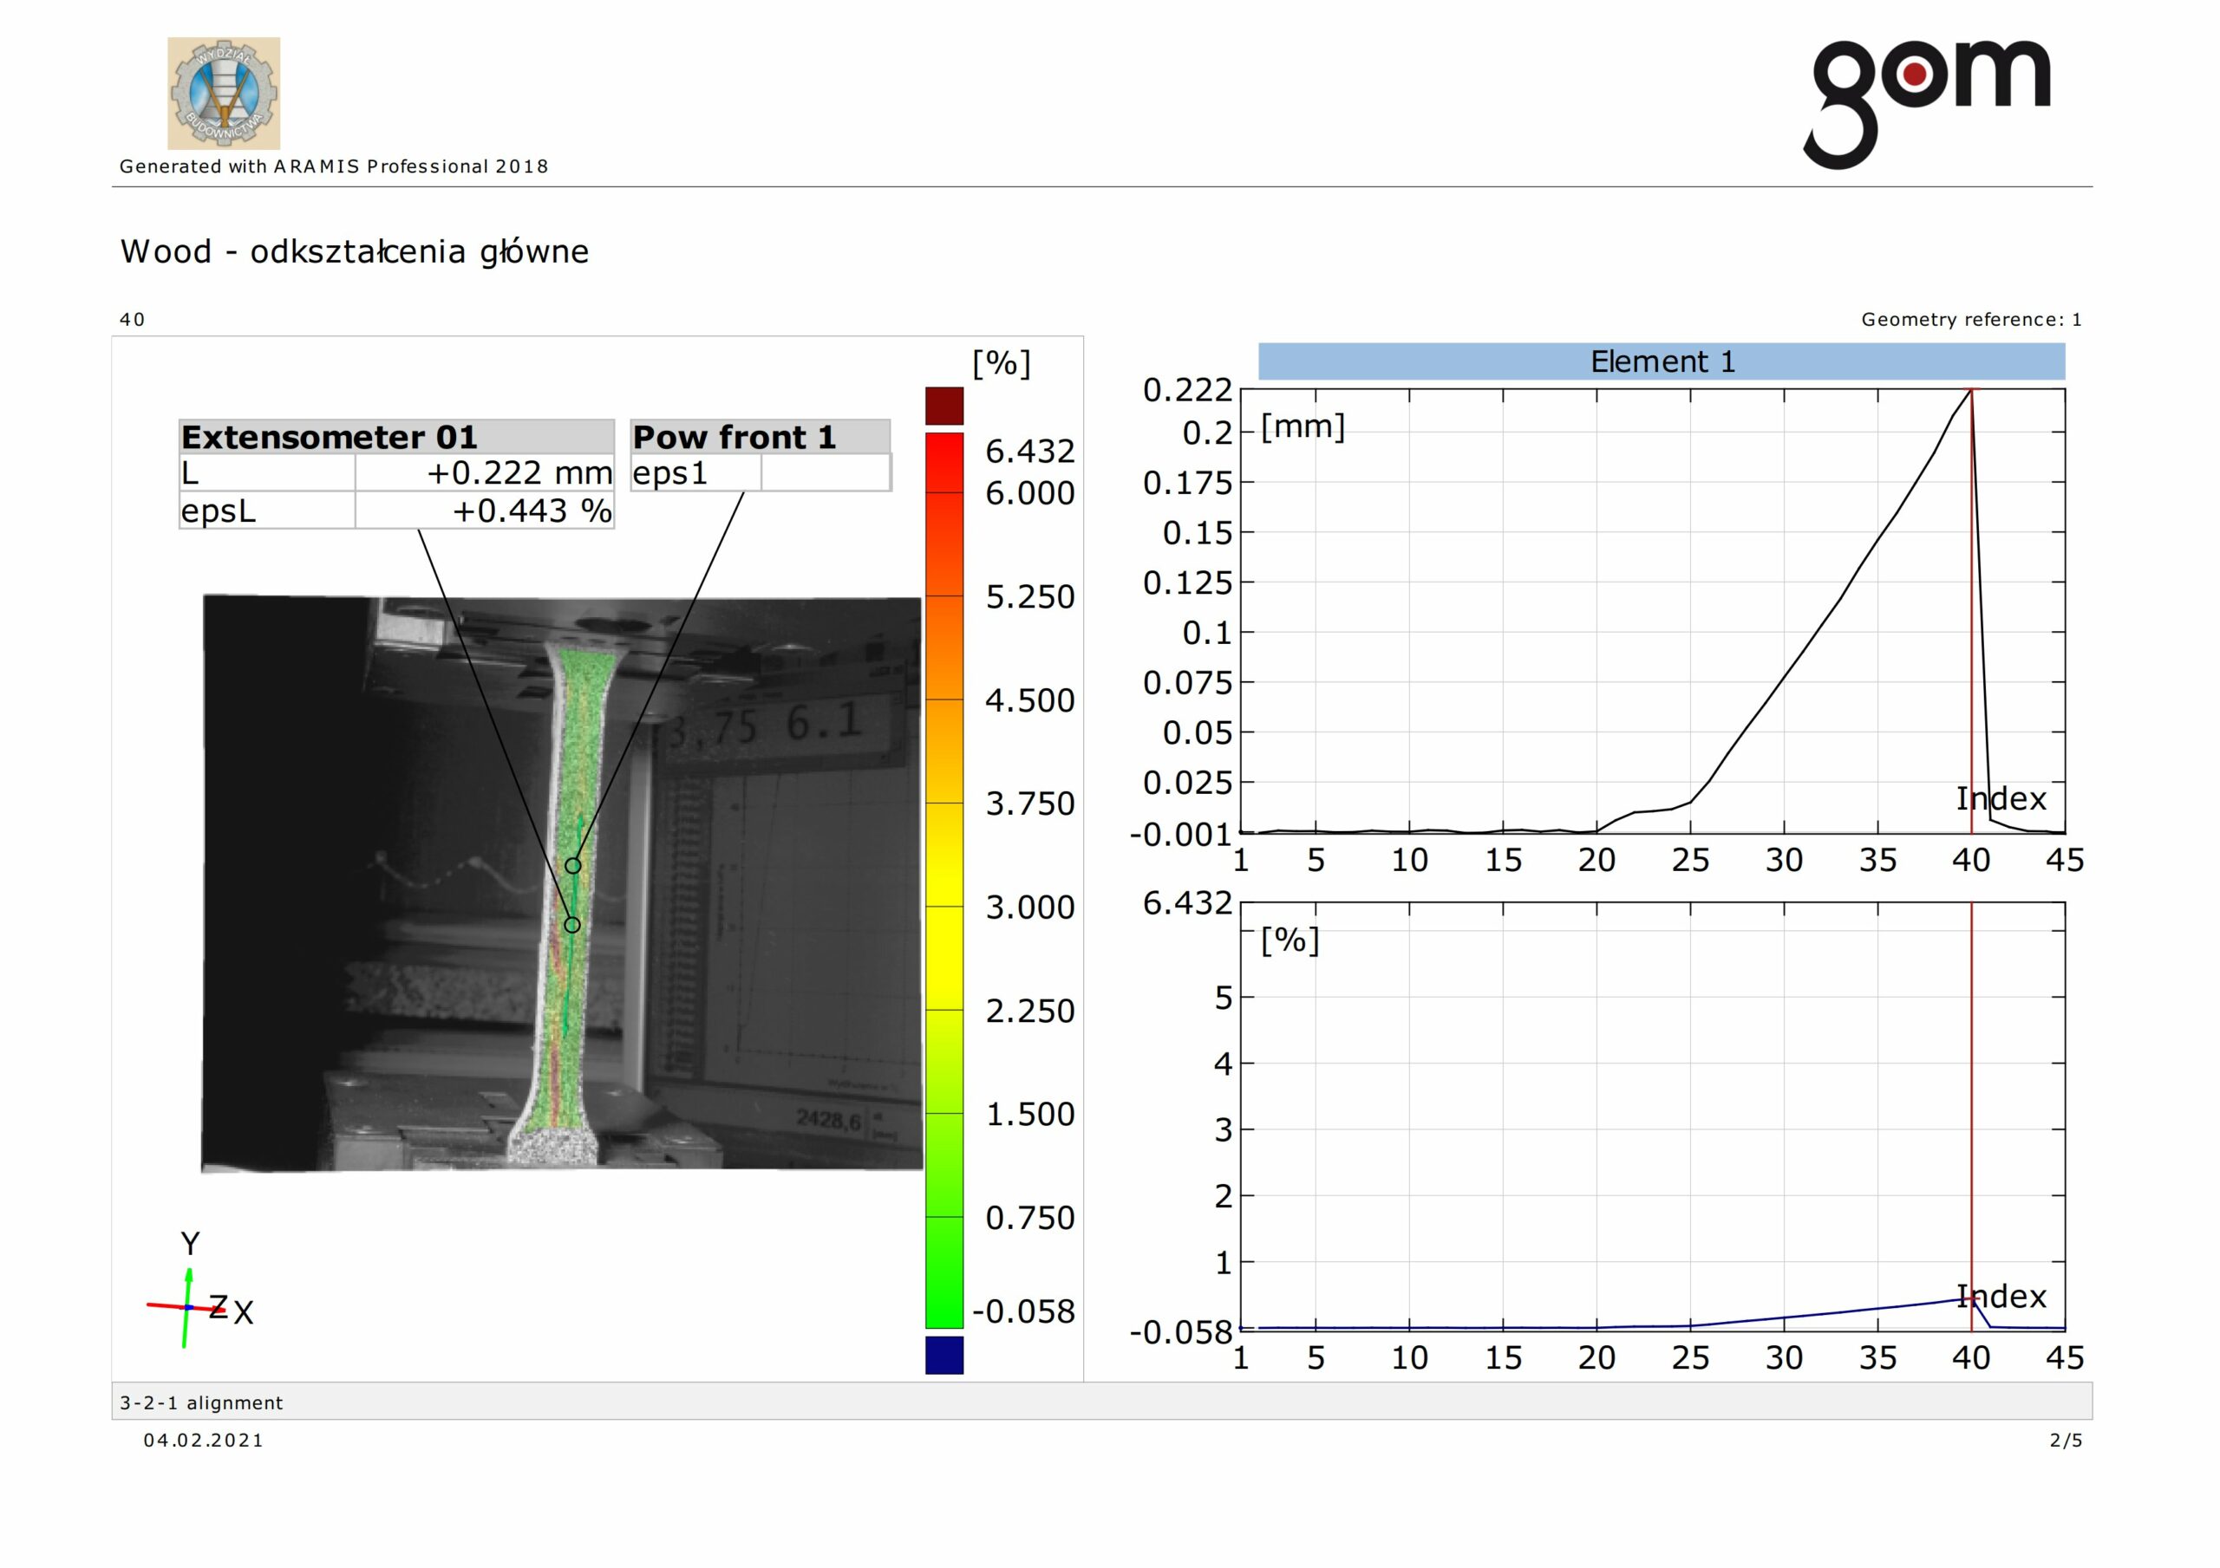Click the title Wood - odkształcenia główne
Viewport: 2220px width, 1568px height.
click(355, 251)
